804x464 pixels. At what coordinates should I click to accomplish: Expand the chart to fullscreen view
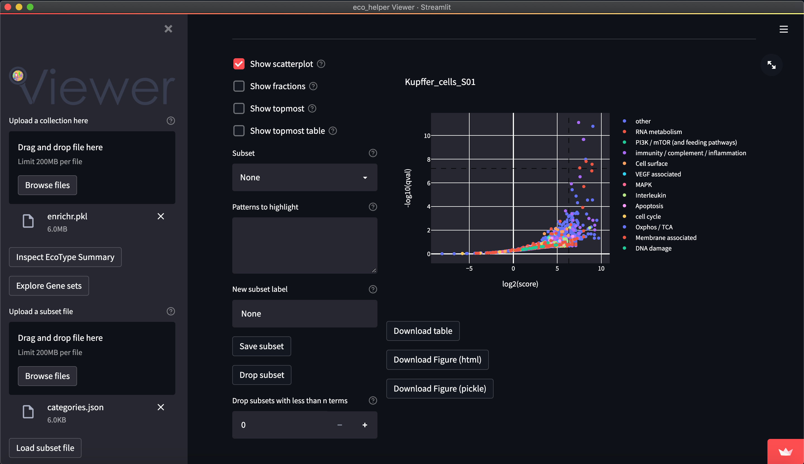(771, 65)
